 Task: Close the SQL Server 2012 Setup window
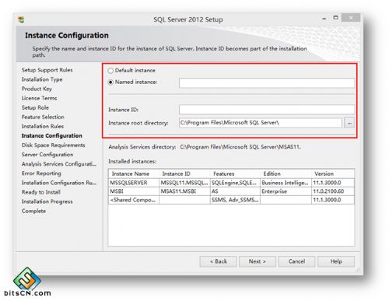click(351, 18)
